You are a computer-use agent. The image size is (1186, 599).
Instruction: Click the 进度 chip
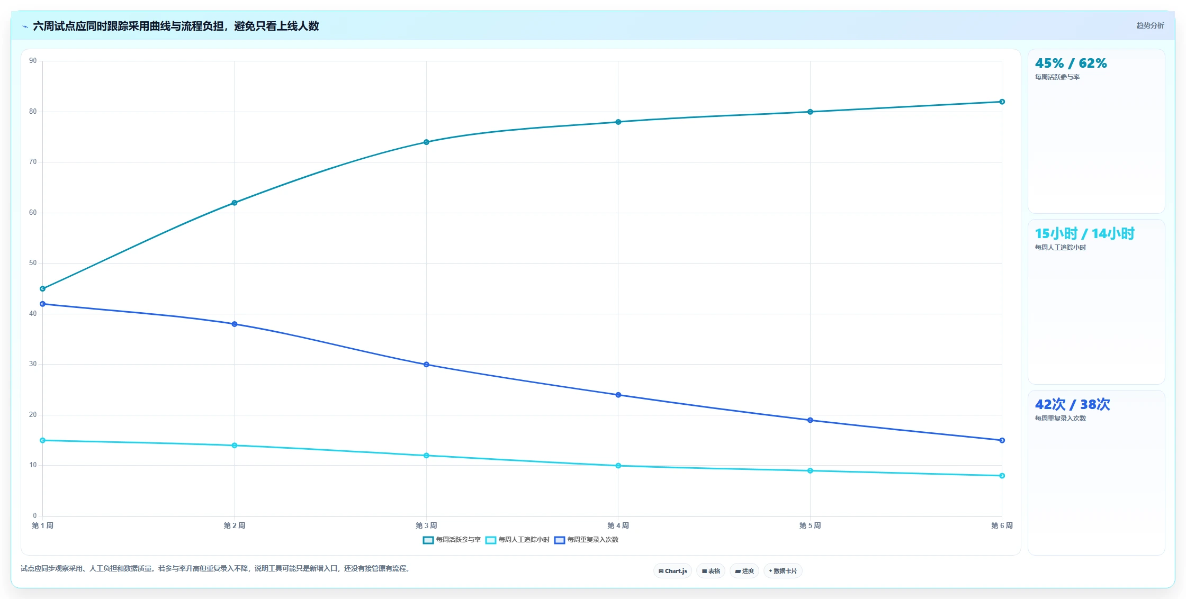point(744,571)
